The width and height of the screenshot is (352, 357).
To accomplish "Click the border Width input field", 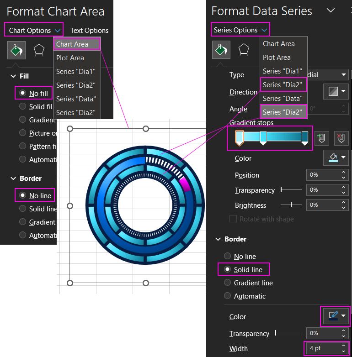I will 322,348.
